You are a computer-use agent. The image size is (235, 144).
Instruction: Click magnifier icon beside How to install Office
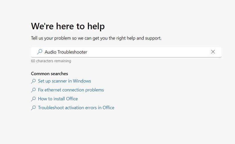[x=33, y=99]
